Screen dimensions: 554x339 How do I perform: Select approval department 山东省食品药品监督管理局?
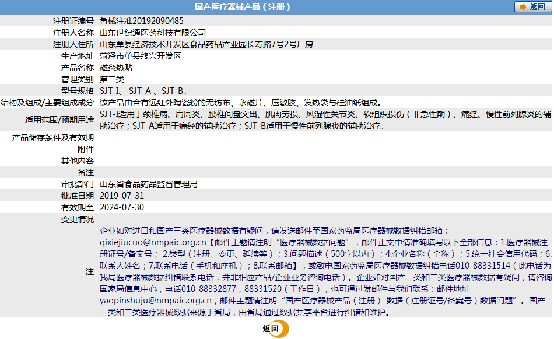click(148, 184)
